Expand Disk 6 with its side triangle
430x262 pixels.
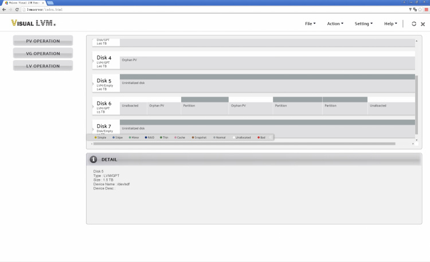(93, 107)
